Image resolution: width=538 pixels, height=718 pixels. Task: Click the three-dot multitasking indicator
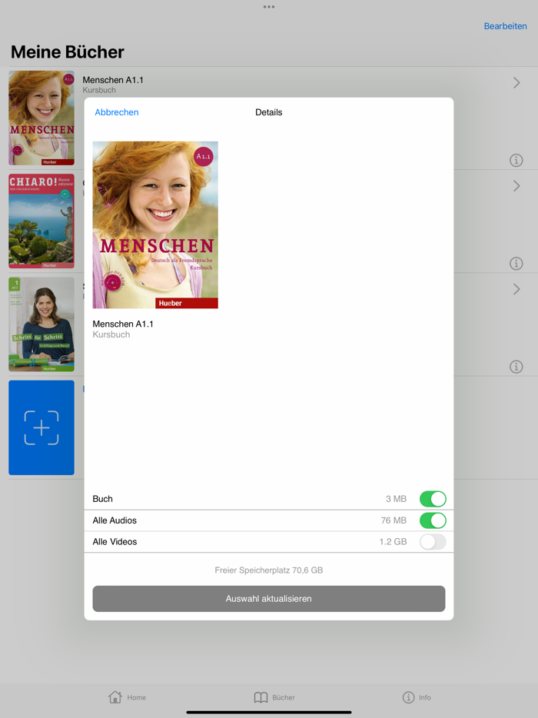pos(269,7)
